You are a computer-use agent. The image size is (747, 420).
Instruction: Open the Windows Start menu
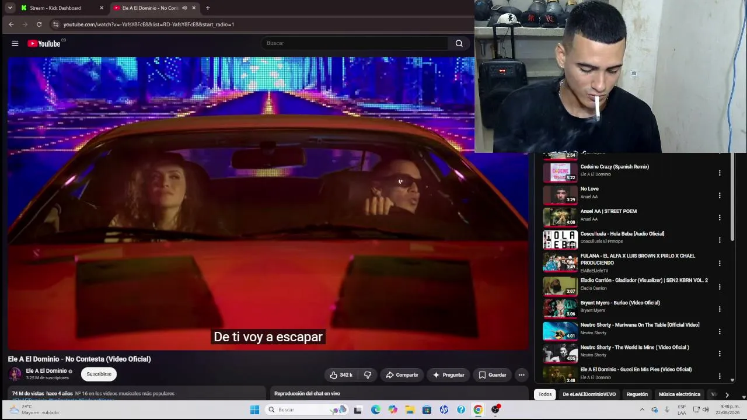pos(254,409)
